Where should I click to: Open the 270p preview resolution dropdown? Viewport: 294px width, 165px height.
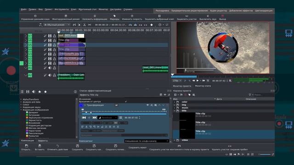(177, 81)
